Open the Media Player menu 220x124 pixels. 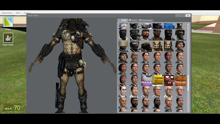(x=7, y=13)
